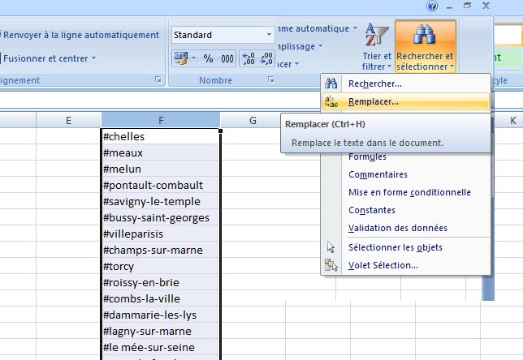The width and height of the screenshot is (523, 360).
Task: Minimize the Excel window
Action: tap(450, 6)
